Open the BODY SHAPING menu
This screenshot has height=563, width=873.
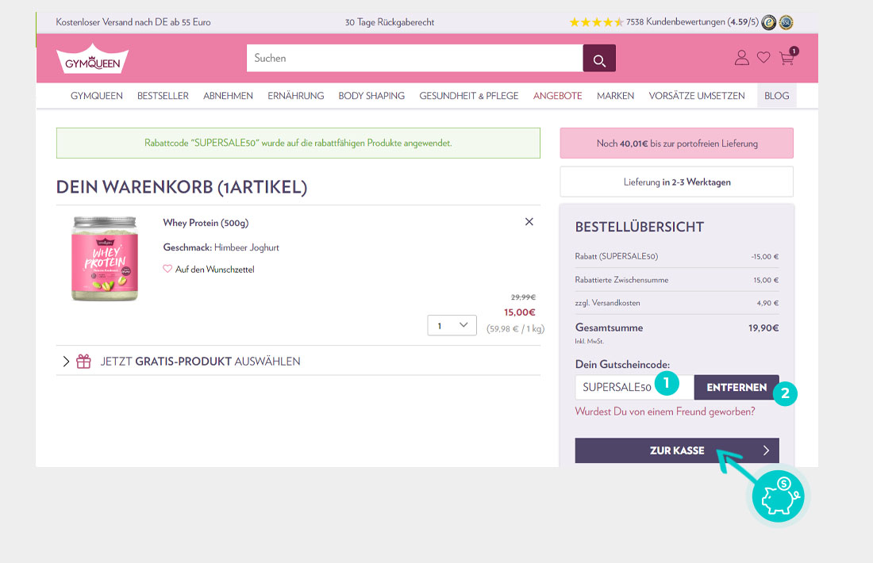tap(371, 96)
